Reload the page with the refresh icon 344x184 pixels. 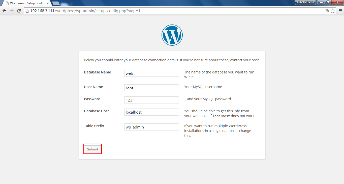(x=19, y=11)
